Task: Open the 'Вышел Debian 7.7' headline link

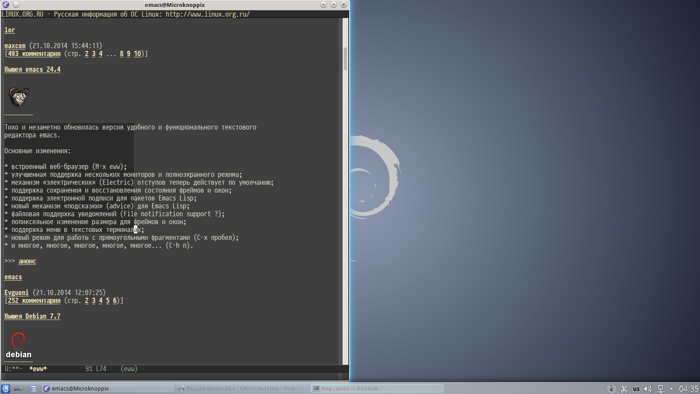Action: 32,316
